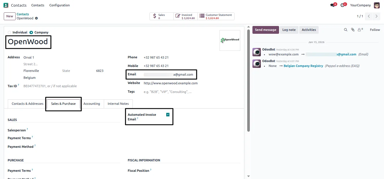This screenshot has height=179, width=384.
Task: Switch to the Accounting tab
Action: (92, 104)
